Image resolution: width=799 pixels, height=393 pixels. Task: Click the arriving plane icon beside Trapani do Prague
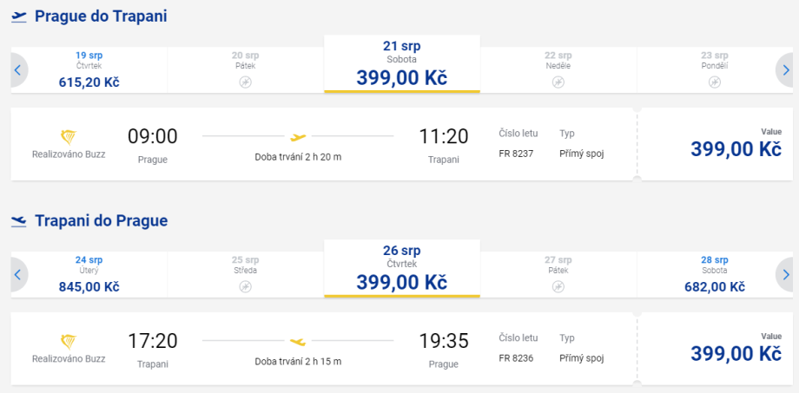(19, 221)
